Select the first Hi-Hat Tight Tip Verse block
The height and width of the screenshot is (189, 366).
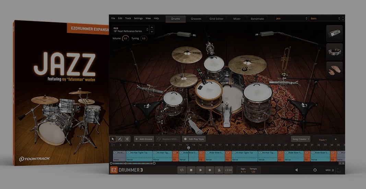(139, 156)
